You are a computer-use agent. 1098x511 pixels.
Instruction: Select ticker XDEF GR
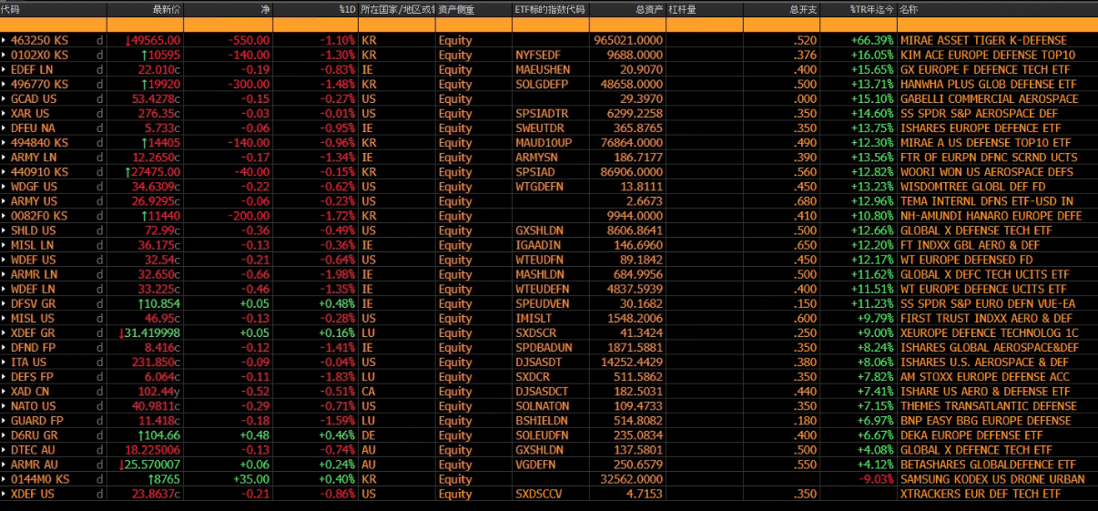[34, 332]
